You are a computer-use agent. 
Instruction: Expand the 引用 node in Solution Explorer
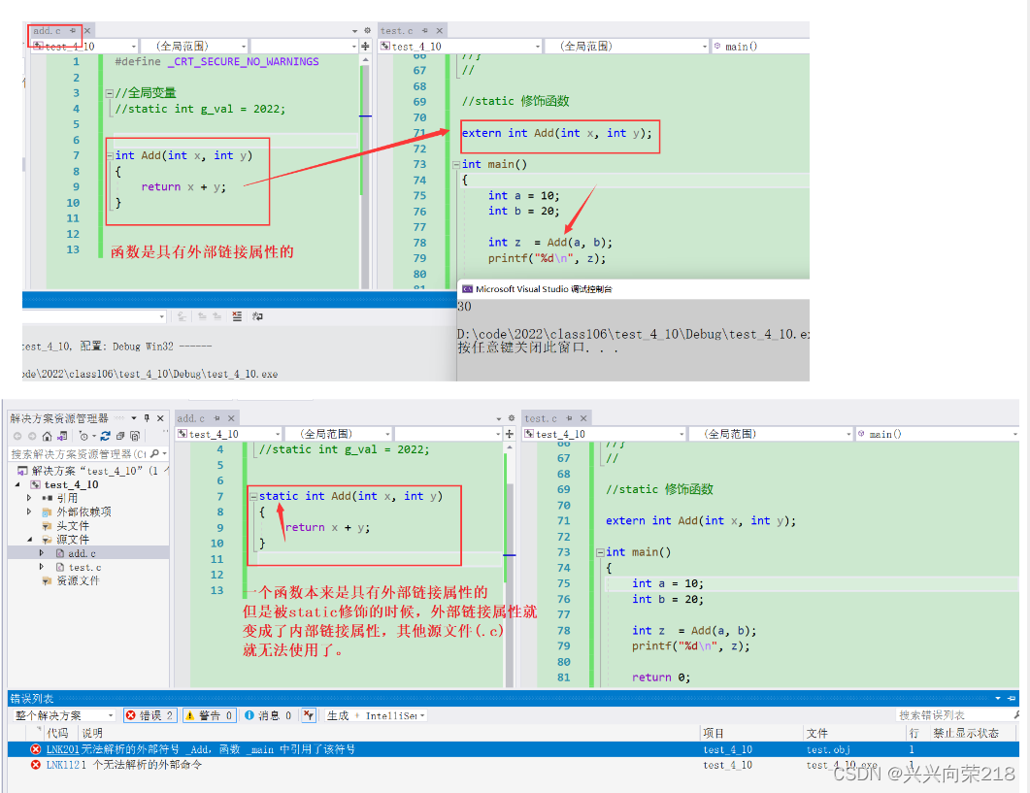[x=28, y=498]
